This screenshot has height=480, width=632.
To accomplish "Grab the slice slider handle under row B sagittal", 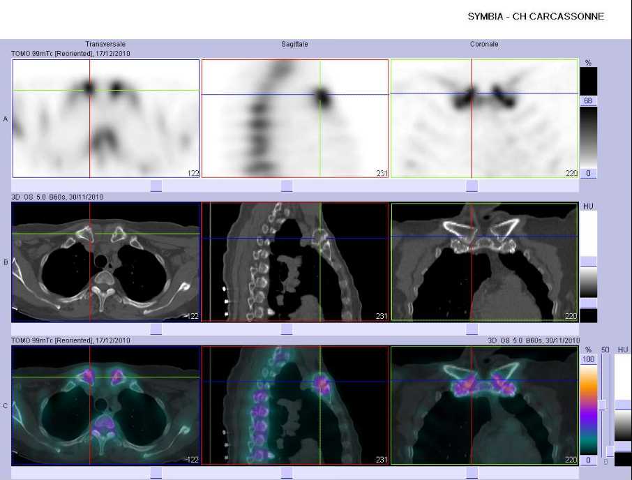I will 287,329.
